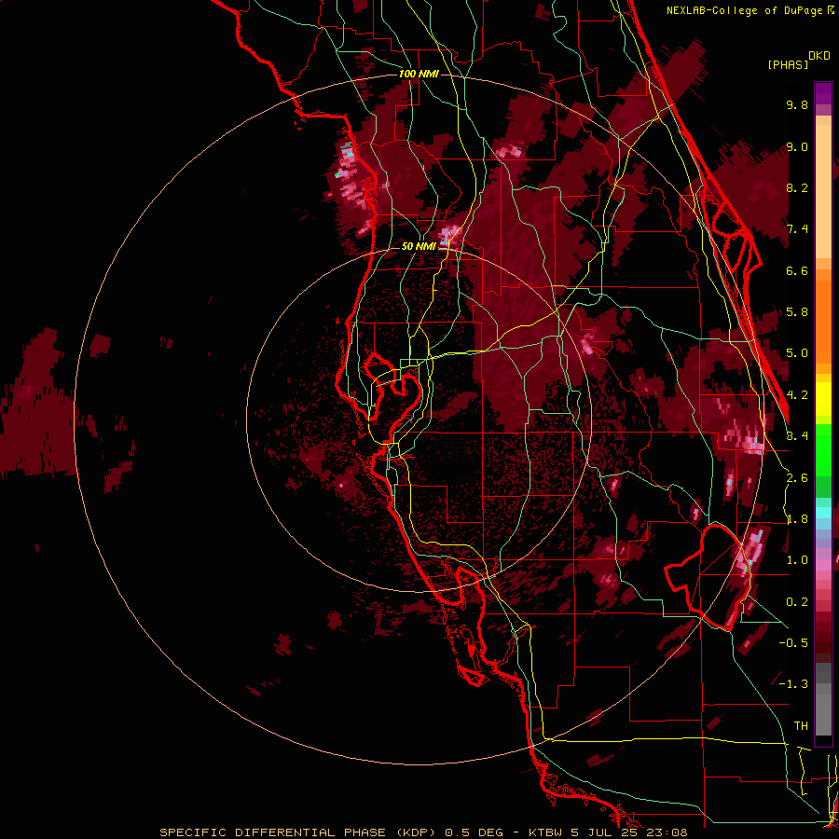The width and height of the screenshot is (839, 839).
Task: Pick the cyan color bar segment
Action: (823, 513)
